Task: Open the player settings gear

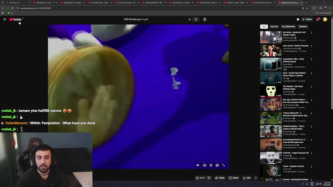Action: (211, 165)
